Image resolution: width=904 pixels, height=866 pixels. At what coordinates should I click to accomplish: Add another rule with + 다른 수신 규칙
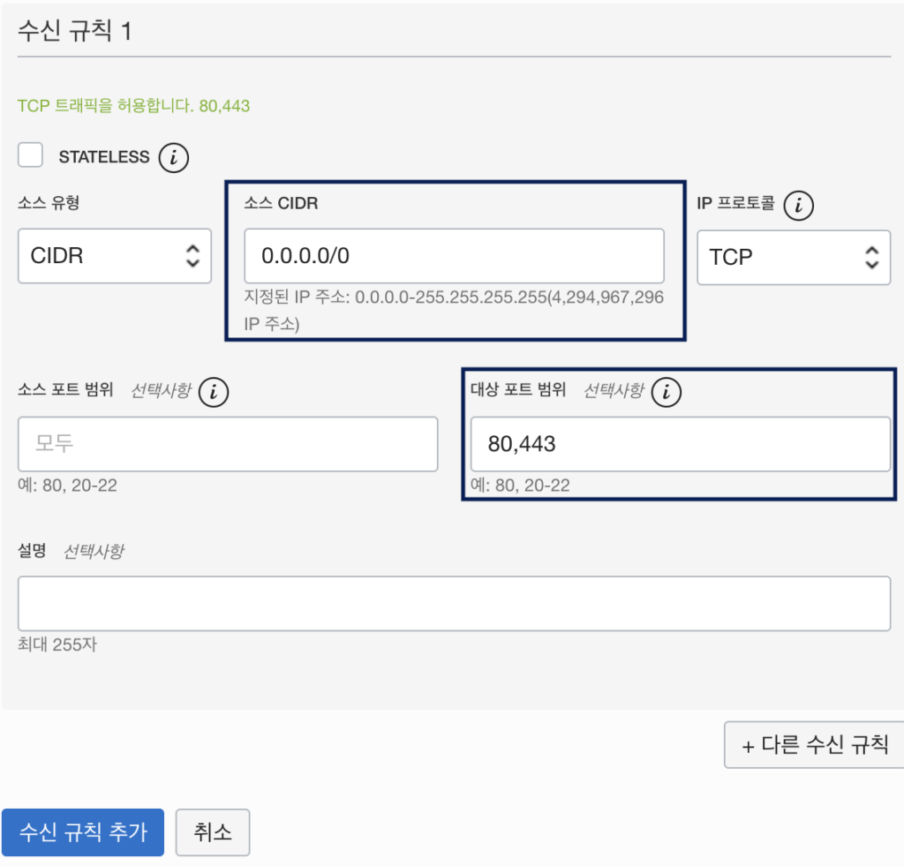coord(814,744)
